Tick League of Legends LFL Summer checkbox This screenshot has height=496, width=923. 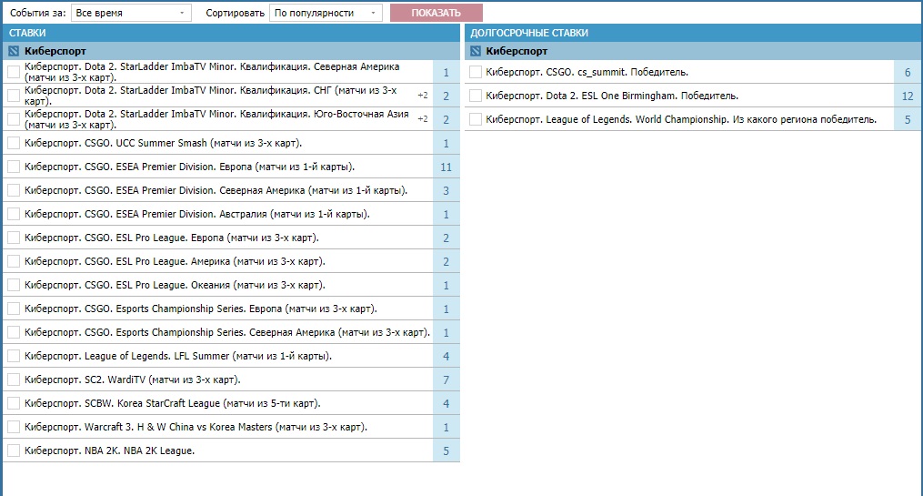14,356
